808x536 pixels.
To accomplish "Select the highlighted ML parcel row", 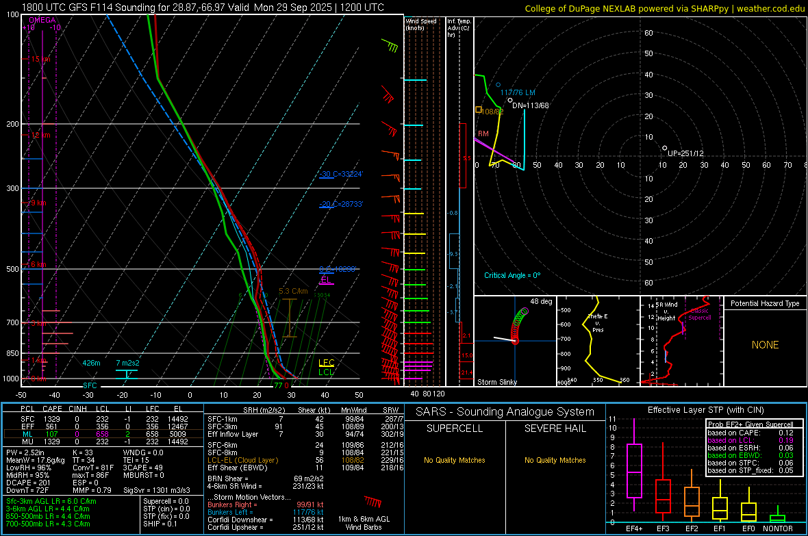I will click(104, 435).
